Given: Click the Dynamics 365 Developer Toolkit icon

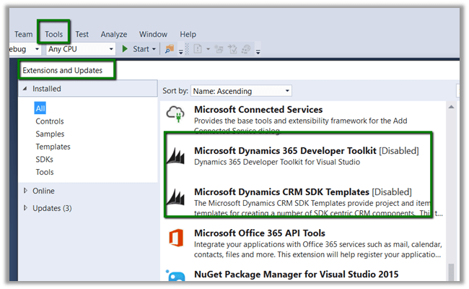Looking at the screenshot, I should coord(175,156).
